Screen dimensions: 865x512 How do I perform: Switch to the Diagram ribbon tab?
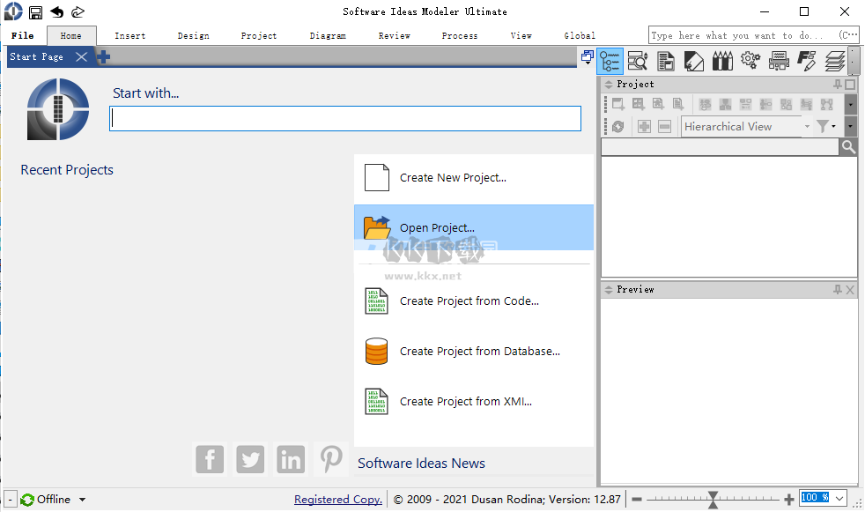[x=328, y=35]
